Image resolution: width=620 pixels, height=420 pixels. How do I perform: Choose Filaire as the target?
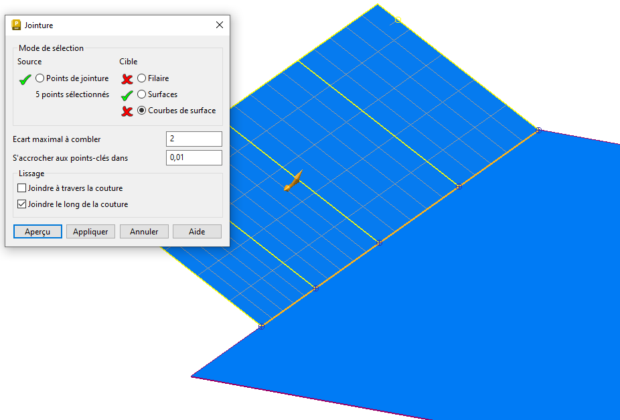pyautogui.click(x=141, y=78)
